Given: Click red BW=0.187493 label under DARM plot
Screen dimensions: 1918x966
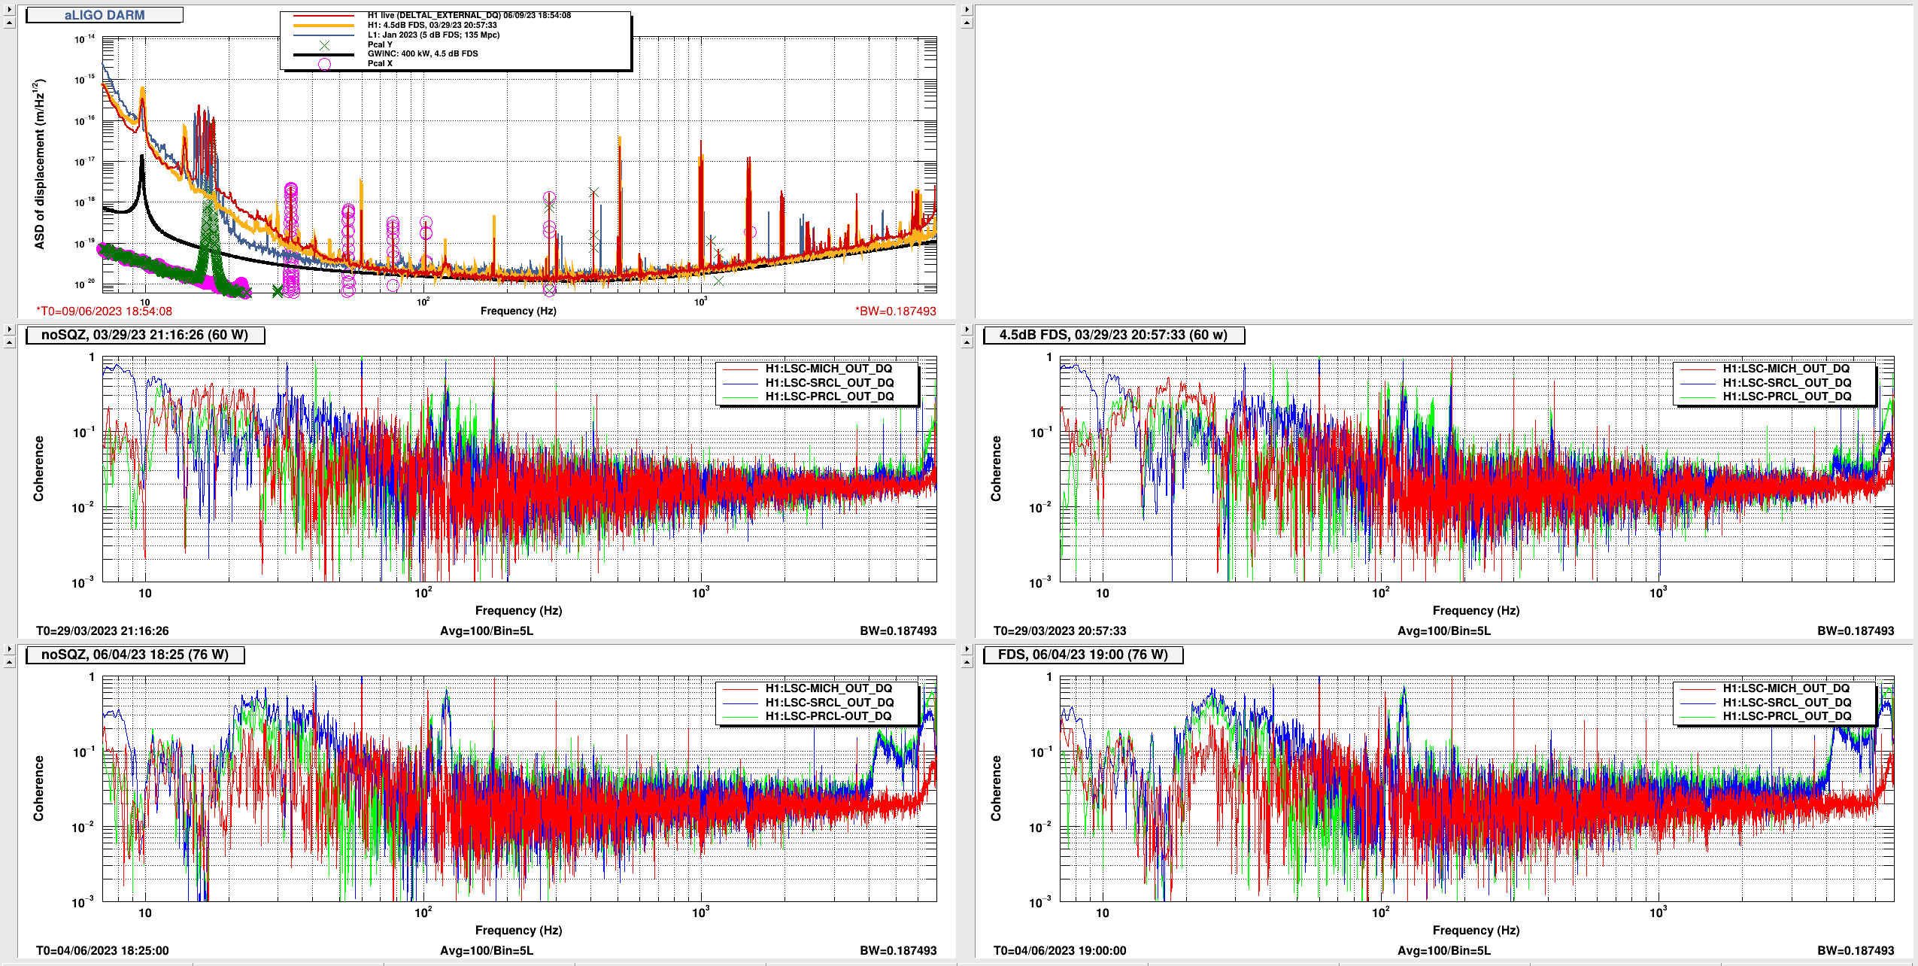Looking at the screenshot, I should 895,311.
